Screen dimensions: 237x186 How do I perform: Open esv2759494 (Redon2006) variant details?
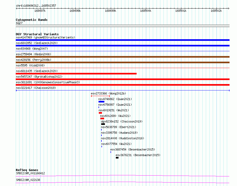pos(34,54)
